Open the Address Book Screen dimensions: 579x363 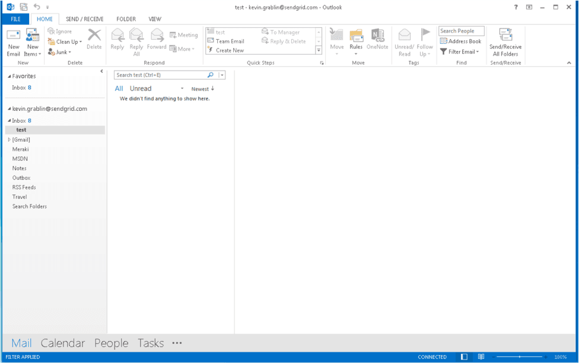(466, 40)
